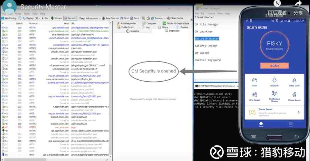The image size is (310, 161).
Task: Sort sessions by Result column header
Action: coord(20,23)
